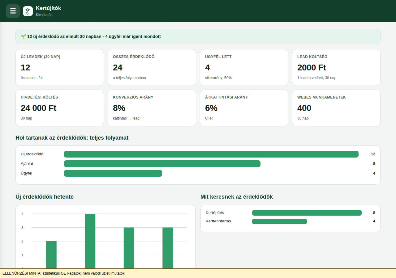The height and width of the screenshot is (278, 396).
Task: Select the Új érdeklődő funnel bar
Action: point(211,154)
